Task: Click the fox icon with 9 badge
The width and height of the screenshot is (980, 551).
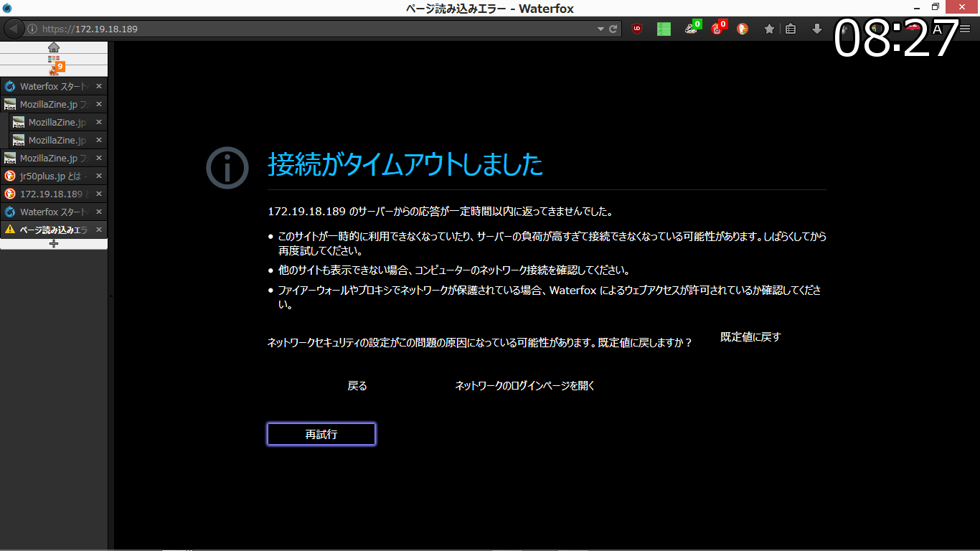Action: pos(55,70)
